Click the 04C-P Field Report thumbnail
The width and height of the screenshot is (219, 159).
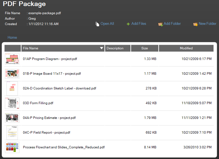pos(12,133)
